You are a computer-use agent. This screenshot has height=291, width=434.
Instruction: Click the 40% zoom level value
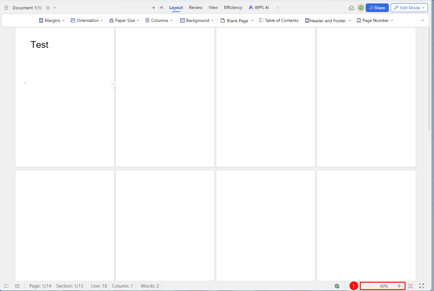point(384,286)
